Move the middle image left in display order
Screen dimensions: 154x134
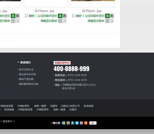(60, 21)
